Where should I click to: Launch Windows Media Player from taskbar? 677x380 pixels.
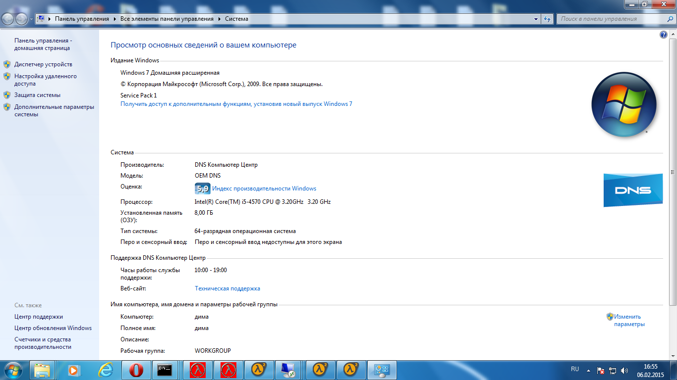point(73,370)
